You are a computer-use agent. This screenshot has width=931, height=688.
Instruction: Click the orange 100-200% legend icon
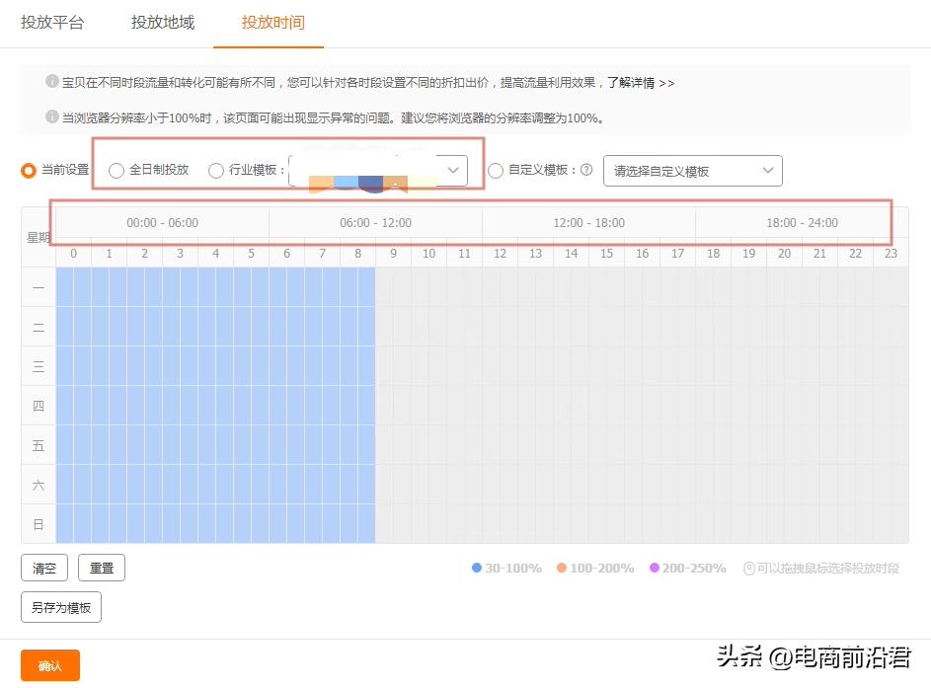click(x=561, y=569)
